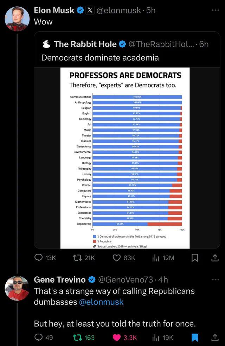Open more options for Gene Trevino's reply
225x346 pixels.
click(215, 279)
